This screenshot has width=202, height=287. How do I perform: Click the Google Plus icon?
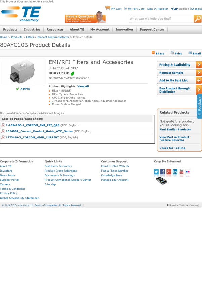[169, 172]
